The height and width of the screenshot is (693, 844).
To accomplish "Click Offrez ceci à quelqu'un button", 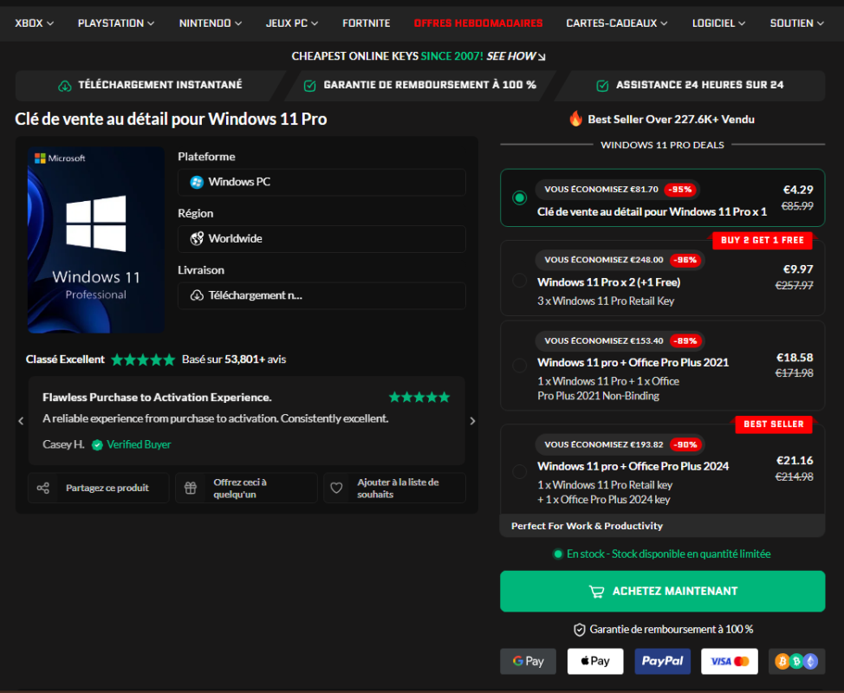I will 246,488.
